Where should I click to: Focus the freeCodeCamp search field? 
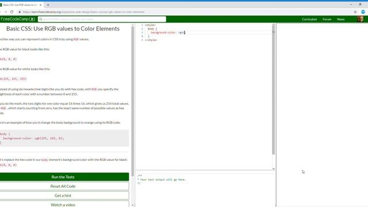(102, 19)
